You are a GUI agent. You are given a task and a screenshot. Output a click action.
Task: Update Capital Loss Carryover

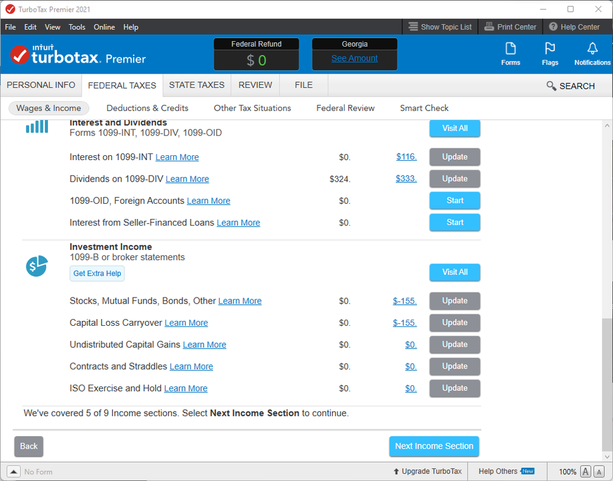click(x=455, y=323)
